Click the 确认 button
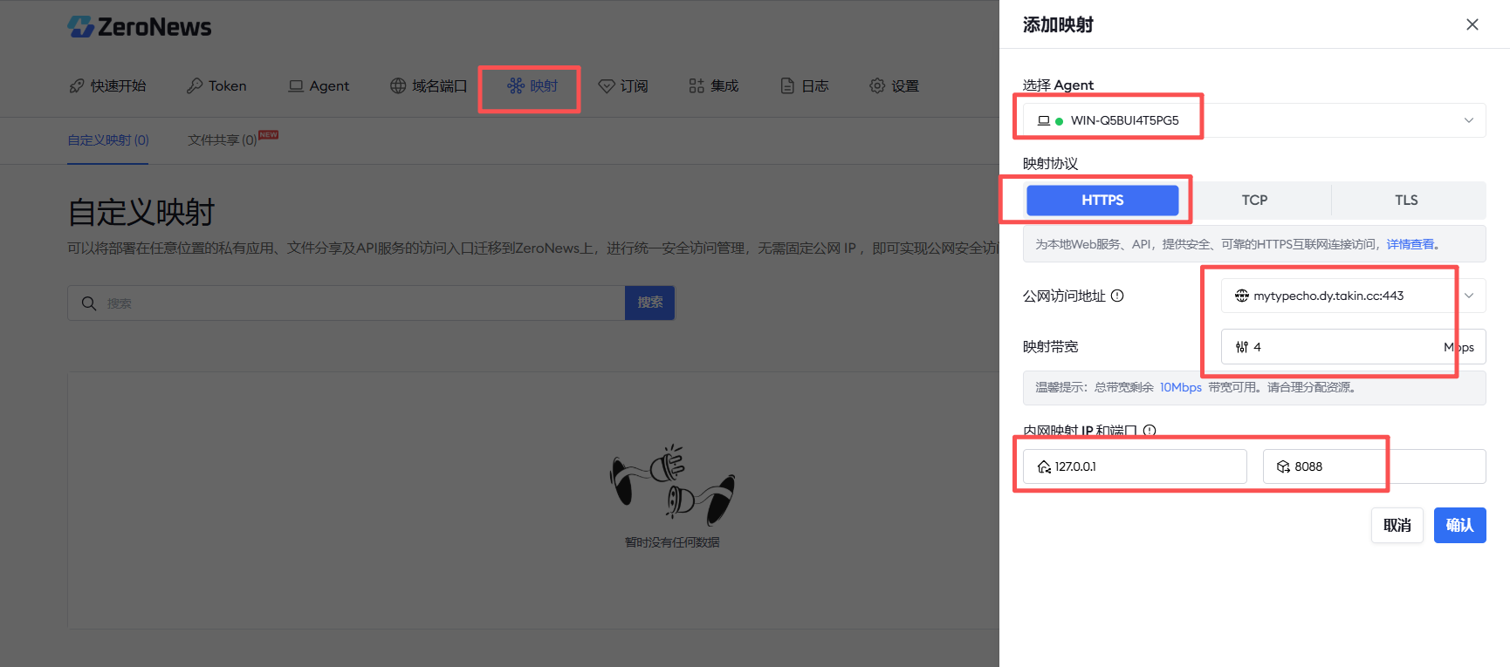 [x=1459, y=525]
